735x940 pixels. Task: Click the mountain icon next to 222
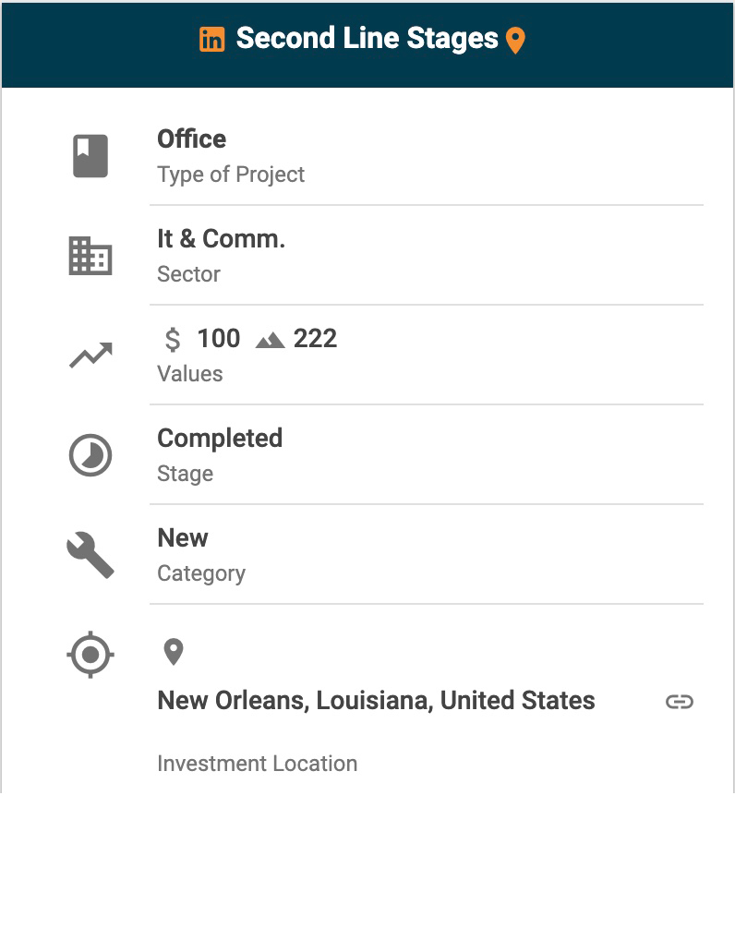click(x=270, y=340)
